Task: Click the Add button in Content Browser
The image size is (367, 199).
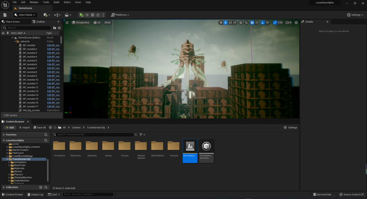Action: 10,128
